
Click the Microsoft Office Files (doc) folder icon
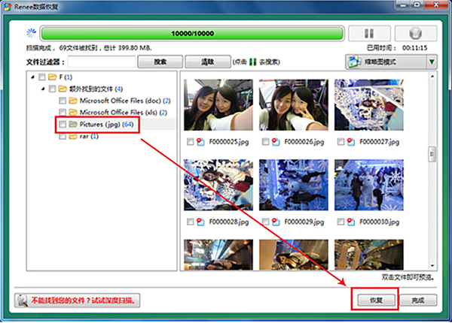73,101
